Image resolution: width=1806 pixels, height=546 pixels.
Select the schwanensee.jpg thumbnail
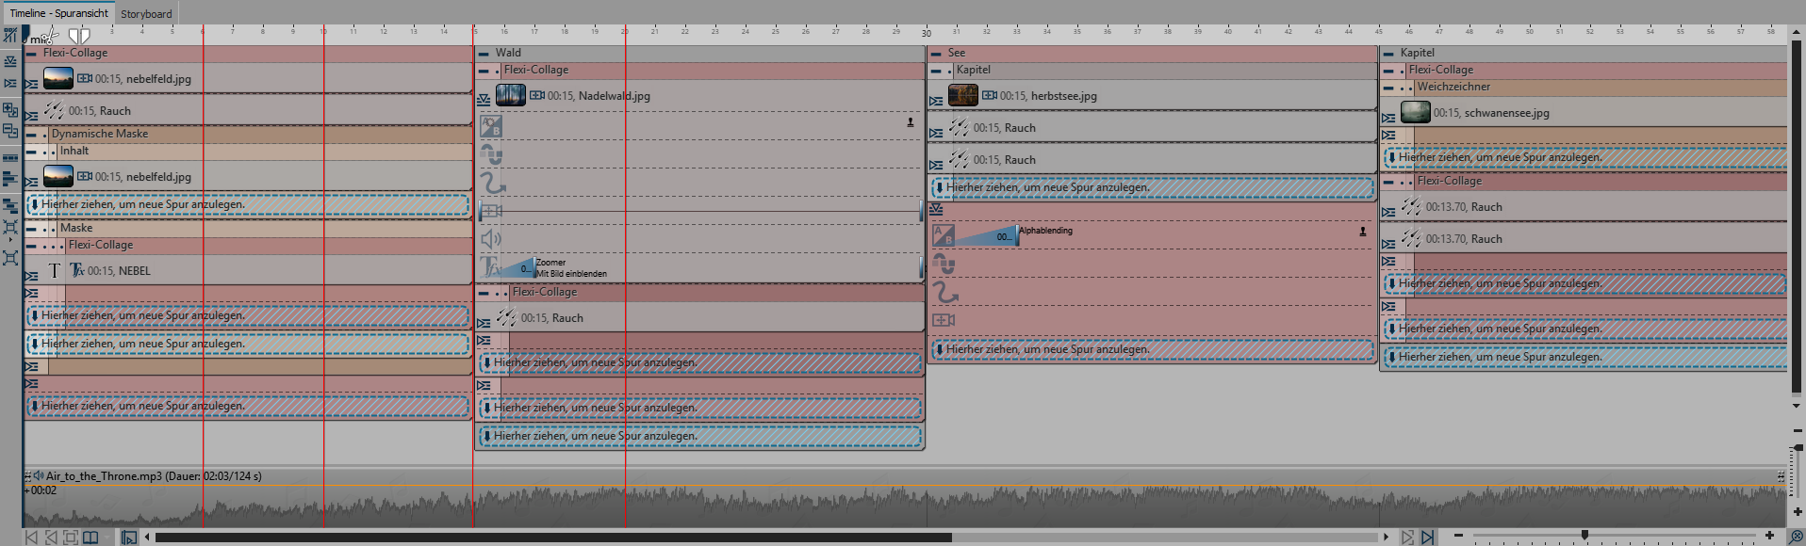1416,112
